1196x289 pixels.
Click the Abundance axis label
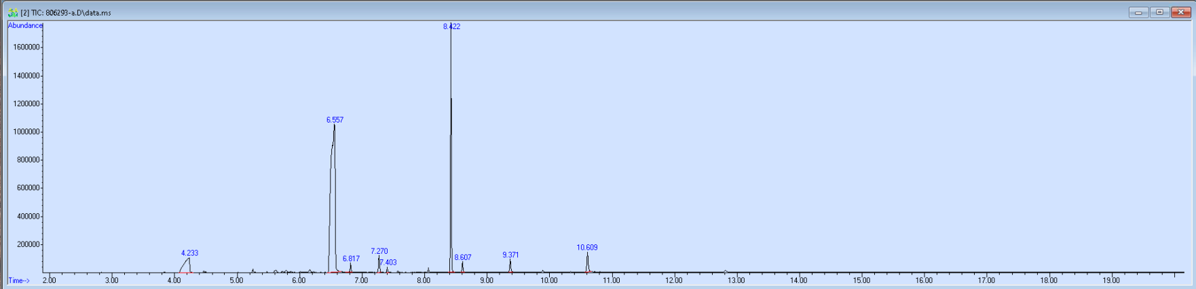25,26
